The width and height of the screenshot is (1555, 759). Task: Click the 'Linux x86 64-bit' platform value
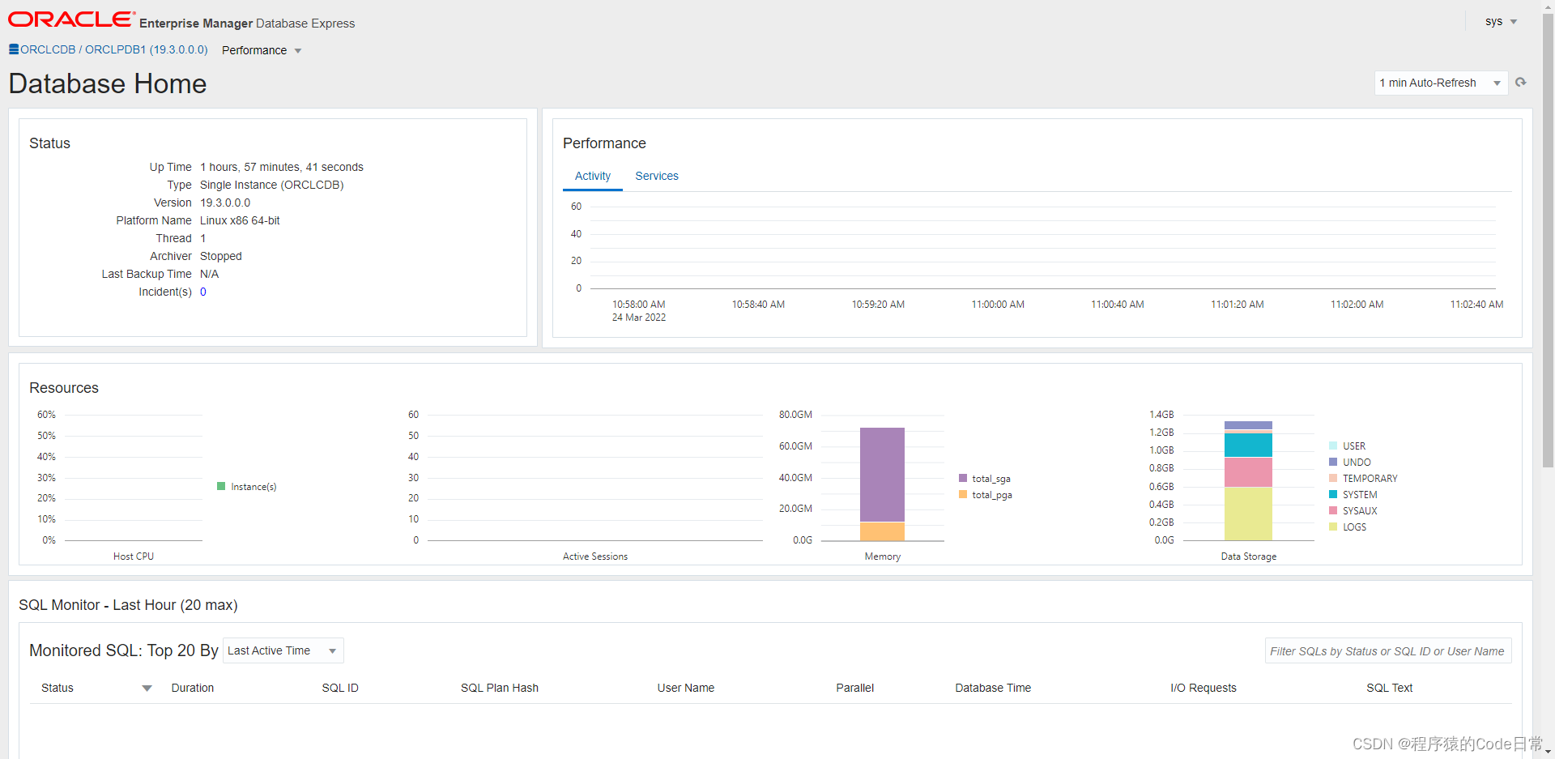240,220
